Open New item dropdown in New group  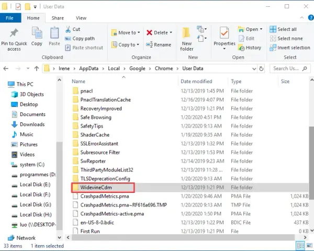(x=202, y=29)
